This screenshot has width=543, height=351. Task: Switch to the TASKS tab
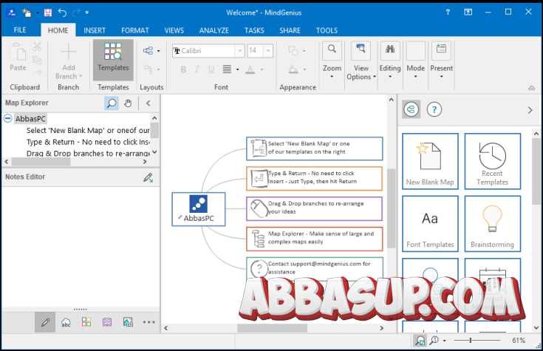click(254, 30)
